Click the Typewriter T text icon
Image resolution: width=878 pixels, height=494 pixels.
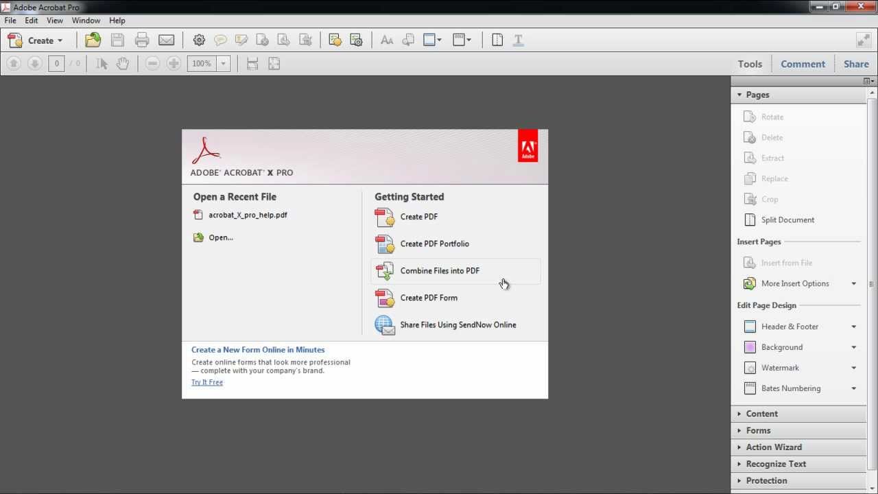(x=519, y=40)
